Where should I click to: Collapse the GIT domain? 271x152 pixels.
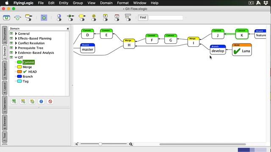tap(16, 57)
